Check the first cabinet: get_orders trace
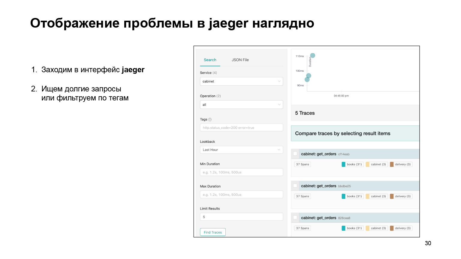The image size is (461, 259). pos(295,153)
